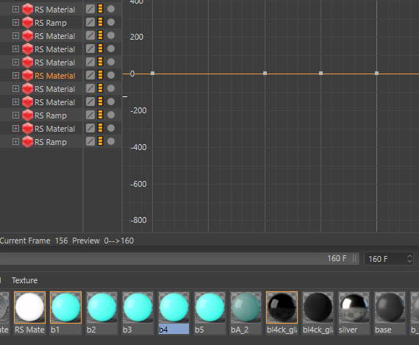Toggle the gray circle in the bottom RS Ramp row

pyautogui.click(x=111, y=141)
